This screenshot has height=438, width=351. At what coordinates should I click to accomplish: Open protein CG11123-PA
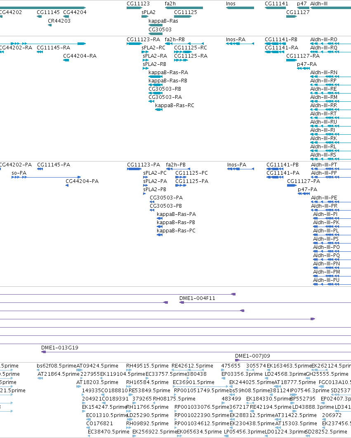144,165
